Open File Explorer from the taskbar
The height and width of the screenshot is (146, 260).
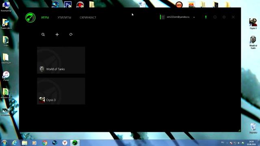24,143
